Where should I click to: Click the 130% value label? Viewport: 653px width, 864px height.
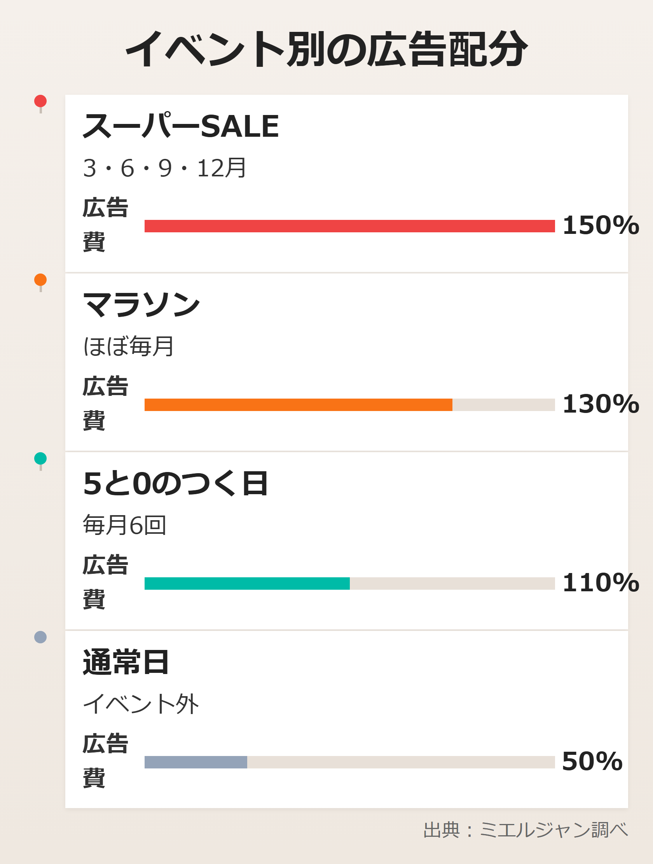coord(600,404)
